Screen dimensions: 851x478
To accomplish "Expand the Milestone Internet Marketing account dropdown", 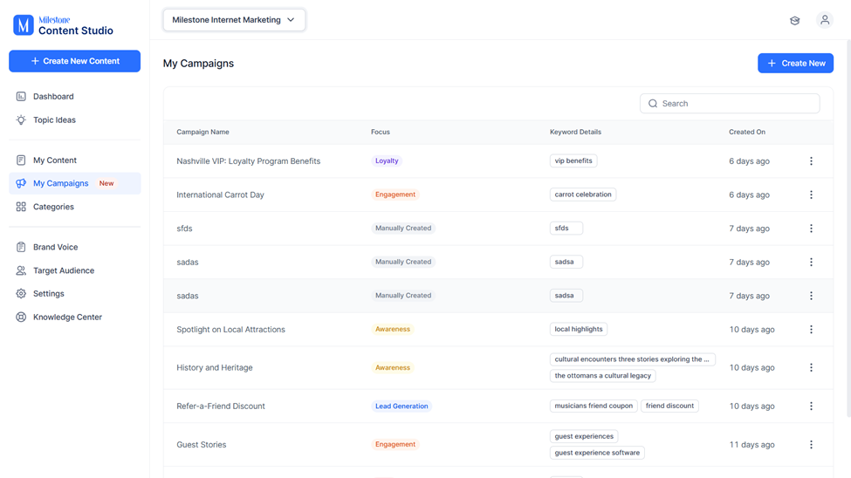I will coord(234,20).
